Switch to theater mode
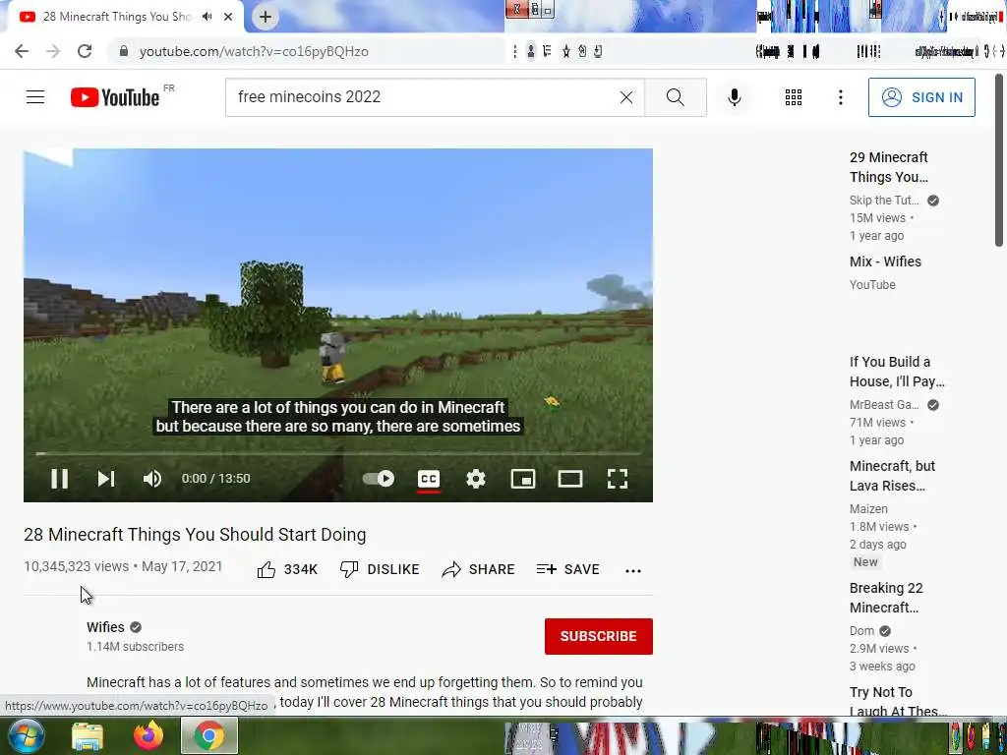1007x755 pixels. click(569, 479)
